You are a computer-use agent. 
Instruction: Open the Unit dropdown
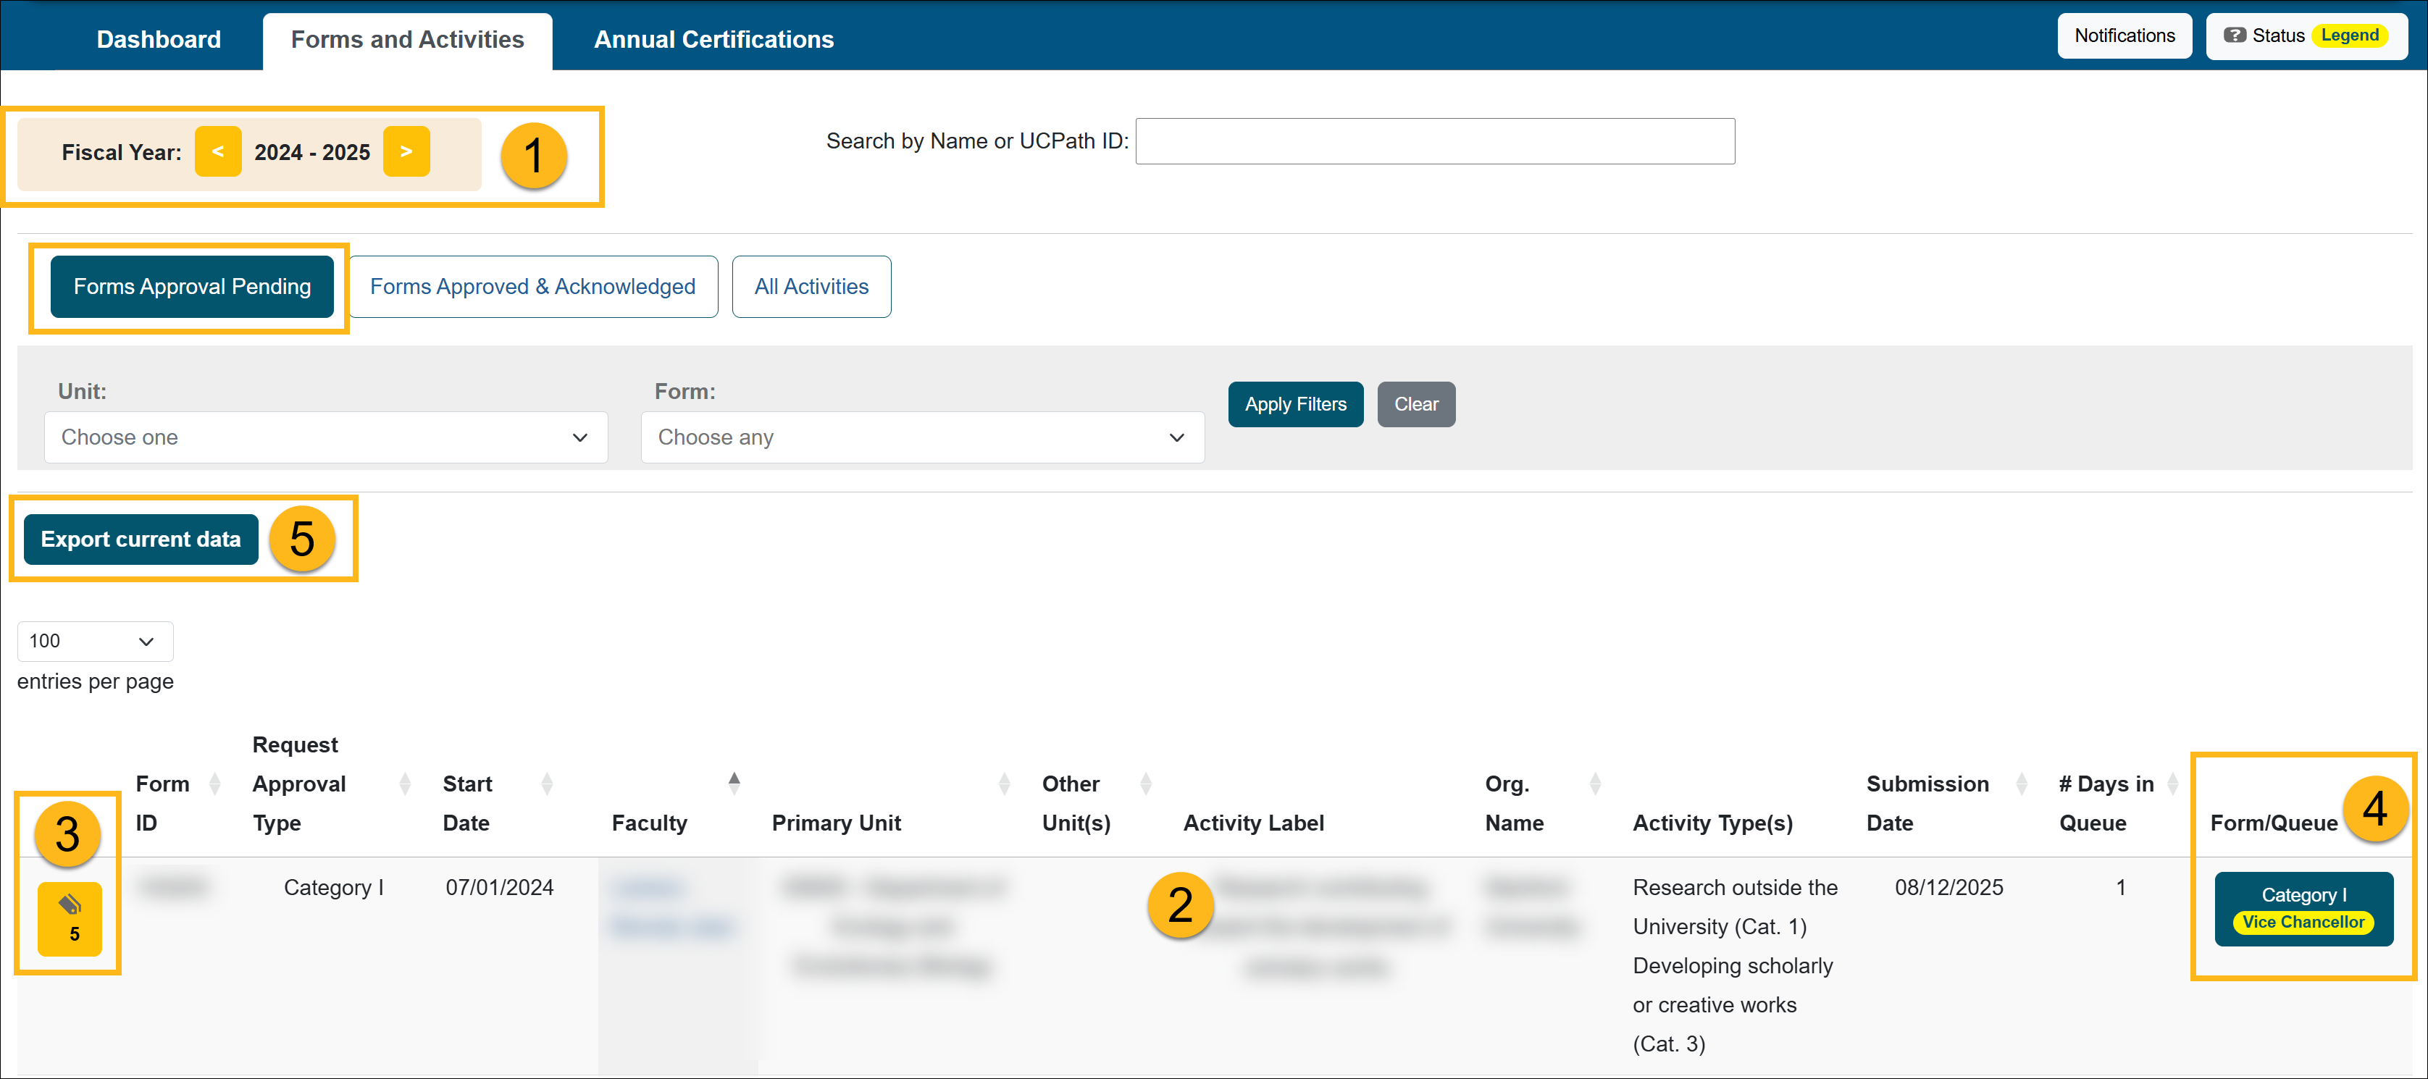point(325,437)
